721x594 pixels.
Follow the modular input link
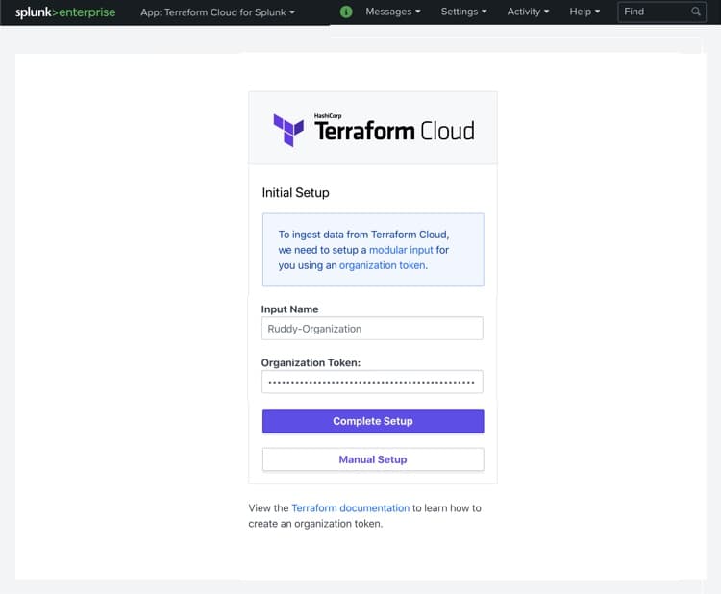click(x=401, y=250)
